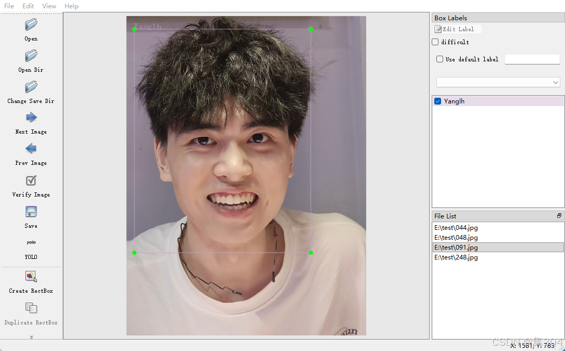
Task: Click the File List float panel icon
Action: (559, 215)
